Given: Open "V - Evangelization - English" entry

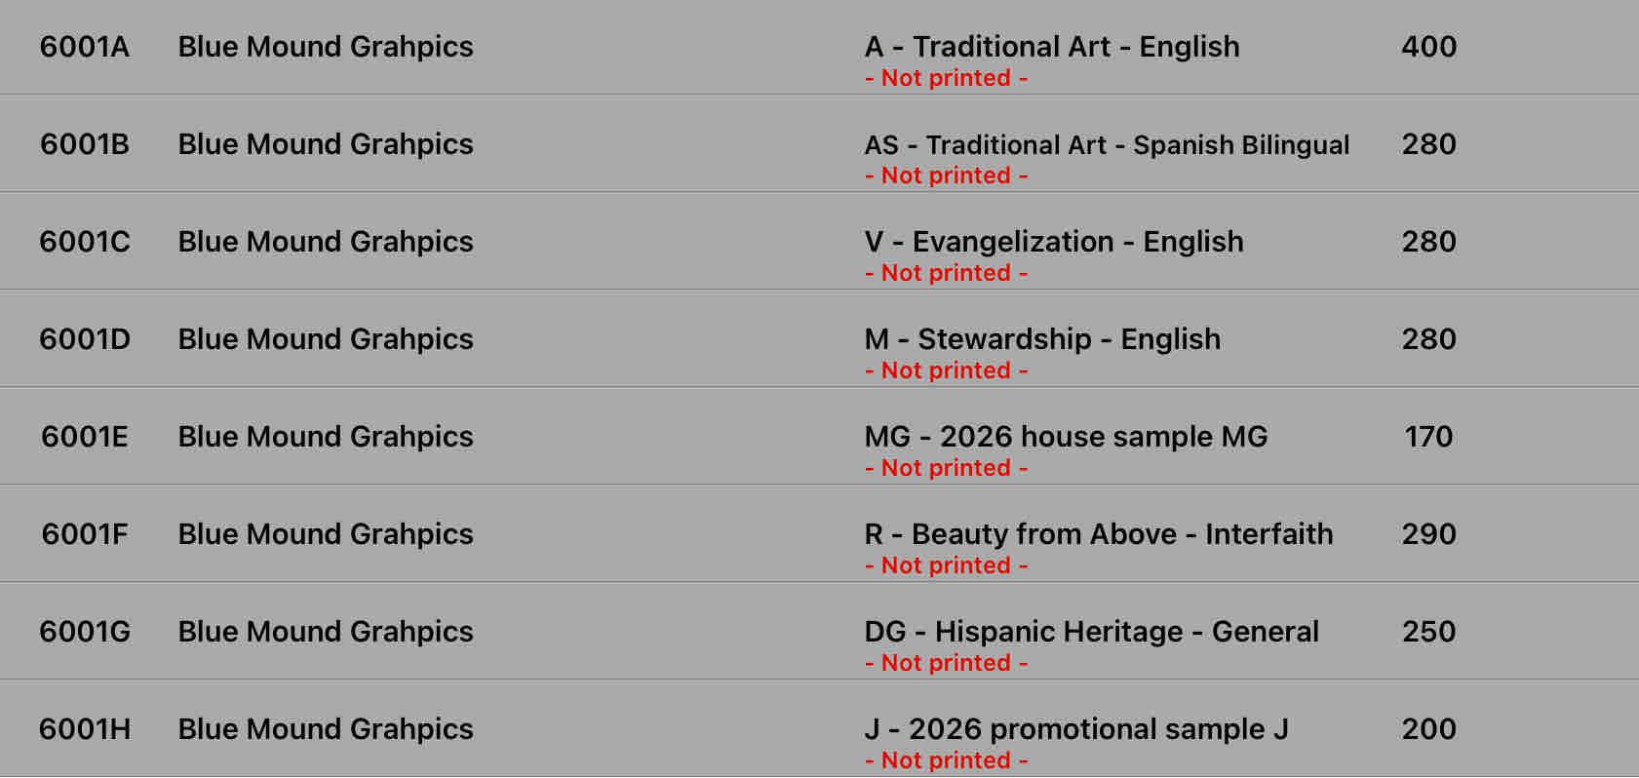Looking at the screenshot, I should [1053, 242].
